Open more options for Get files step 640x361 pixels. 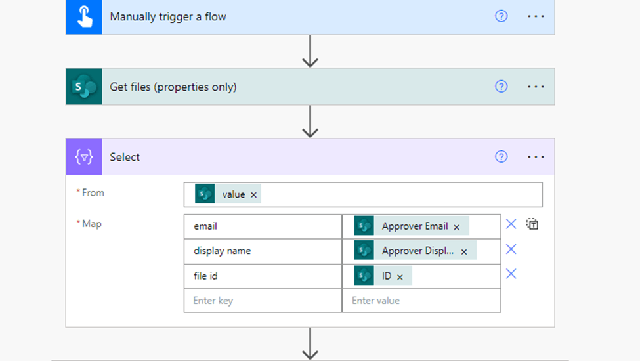pos(536,87)
